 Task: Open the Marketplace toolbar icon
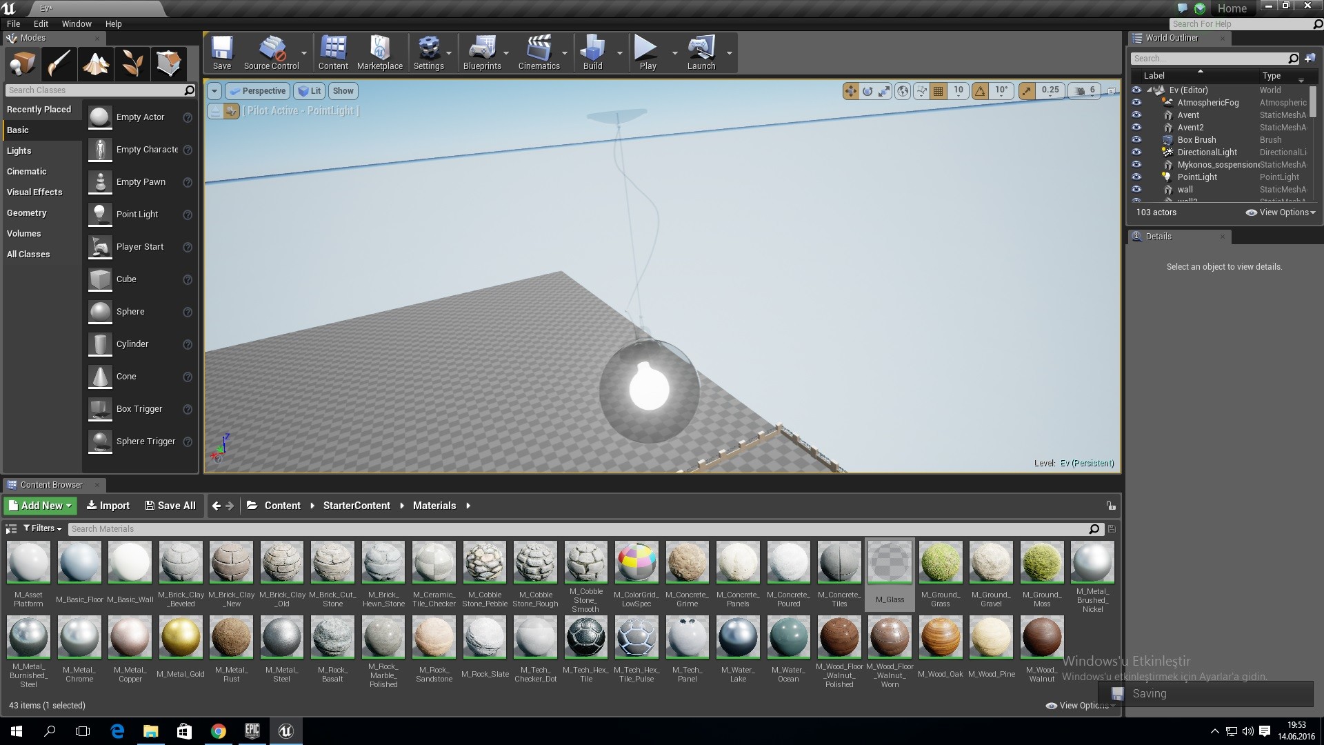tap(379, 53)
